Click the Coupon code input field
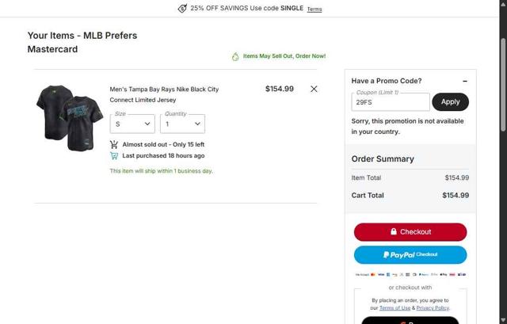 [x=391, y=102]
